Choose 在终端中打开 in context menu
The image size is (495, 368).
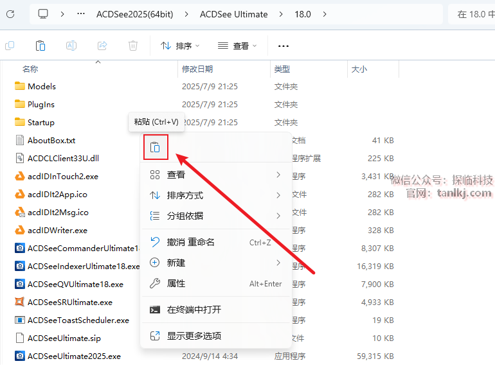216,310
